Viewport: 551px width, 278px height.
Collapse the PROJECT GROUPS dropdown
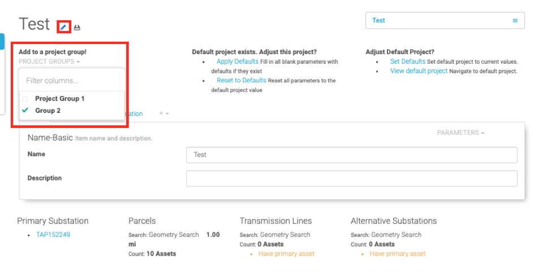click(49, 61)
